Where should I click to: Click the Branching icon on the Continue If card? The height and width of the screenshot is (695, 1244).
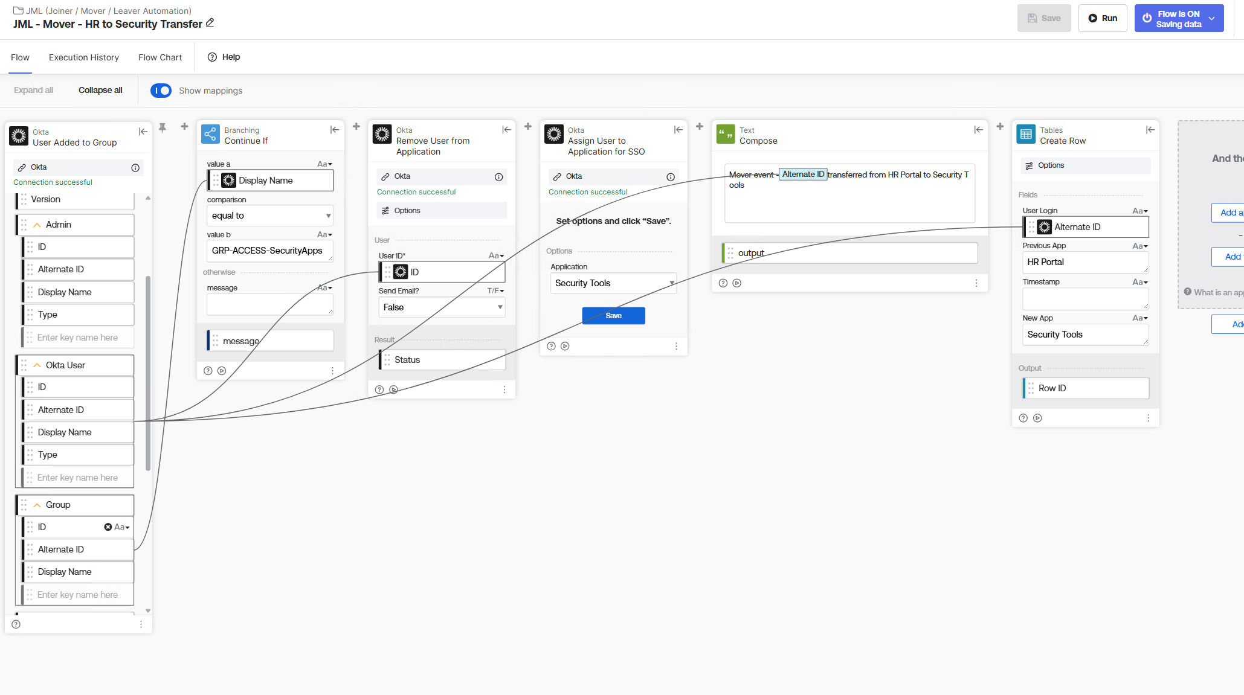(x=210, y=134)
